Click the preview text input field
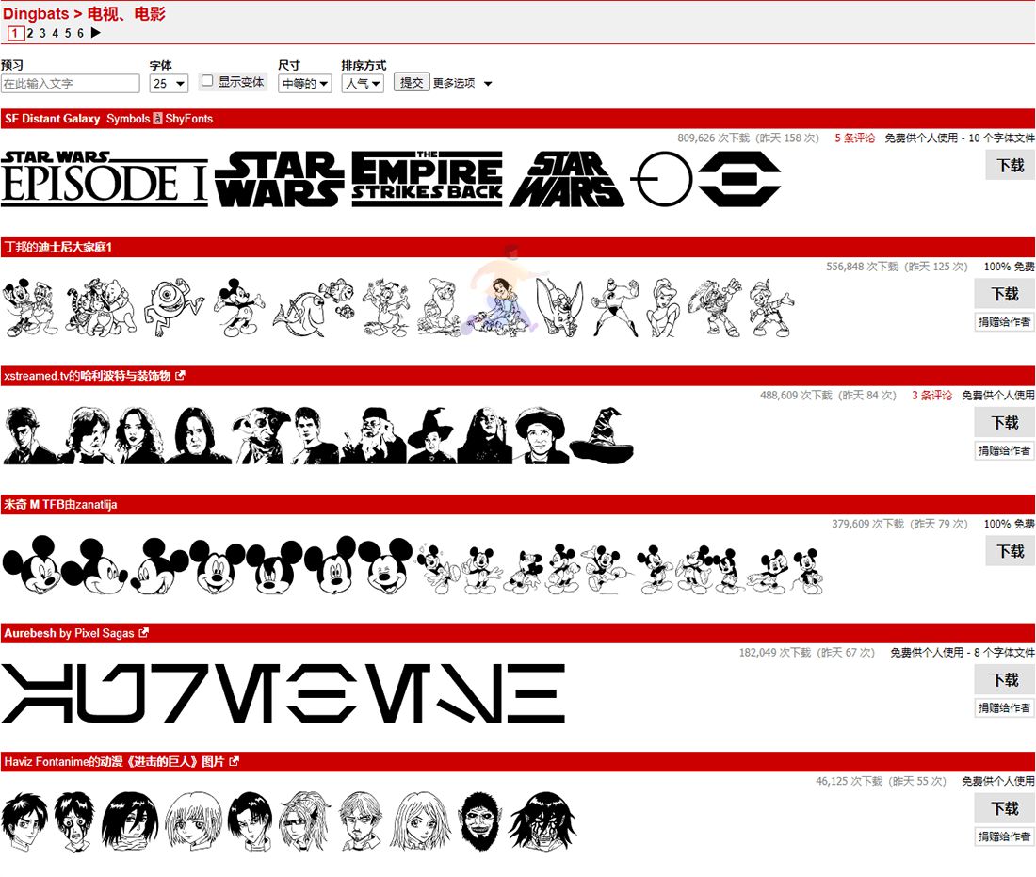This screenshot has width=1036, height=877. [70, 83]
